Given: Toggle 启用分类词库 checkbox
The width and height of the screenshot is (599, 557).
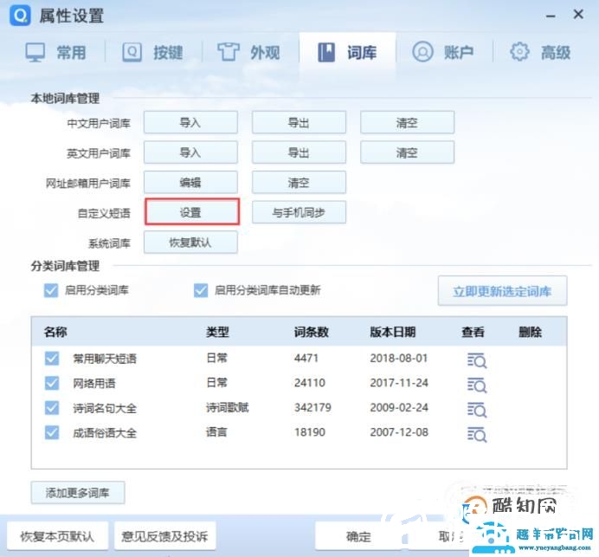Looking at the screenshot, I should click(51, 290).
